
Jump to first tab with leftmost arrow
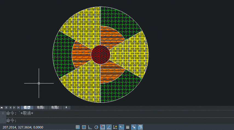[x=6, y=108]
